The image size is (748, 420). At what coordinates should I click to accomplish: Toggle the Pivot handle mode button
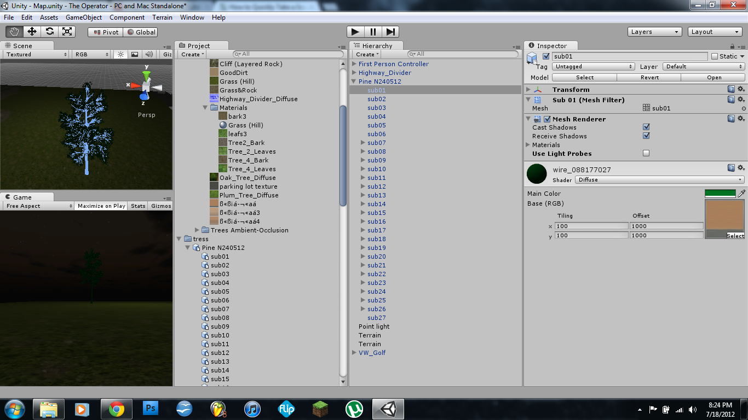[106, 32]
